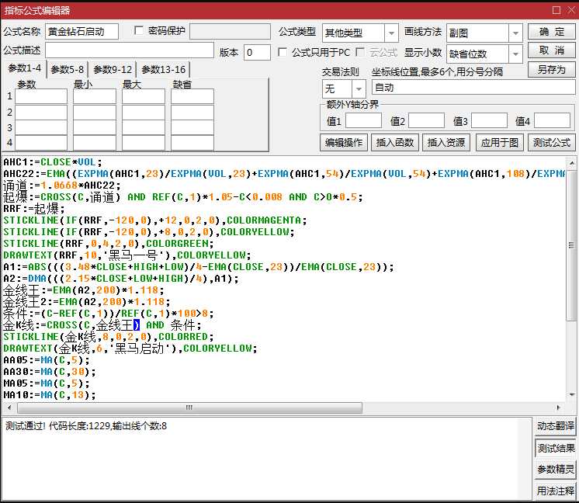579x503 pixels.
Task: Click the 另存为 button
Action: click(x=552, y=69)
